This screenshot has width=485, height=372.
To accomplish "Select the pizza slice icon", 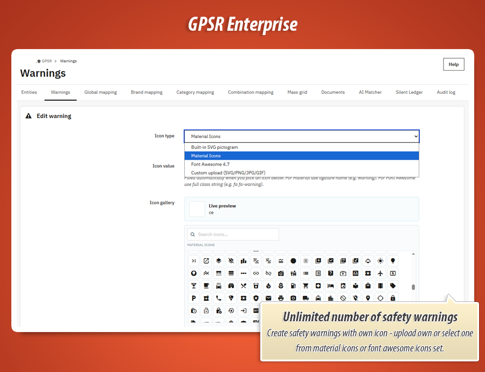I will pyautogui.click(x=231, y=298).
